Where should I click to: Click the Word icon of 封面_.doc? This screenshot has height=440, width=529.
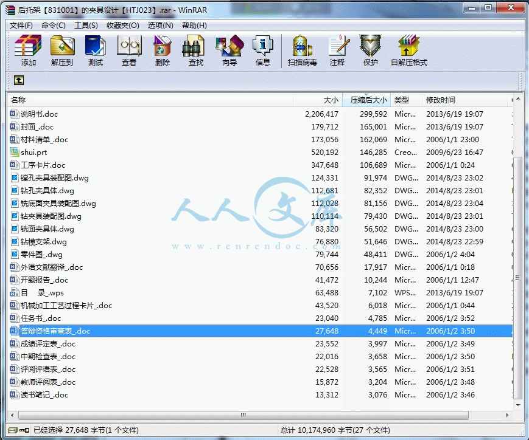coord(14,126)
